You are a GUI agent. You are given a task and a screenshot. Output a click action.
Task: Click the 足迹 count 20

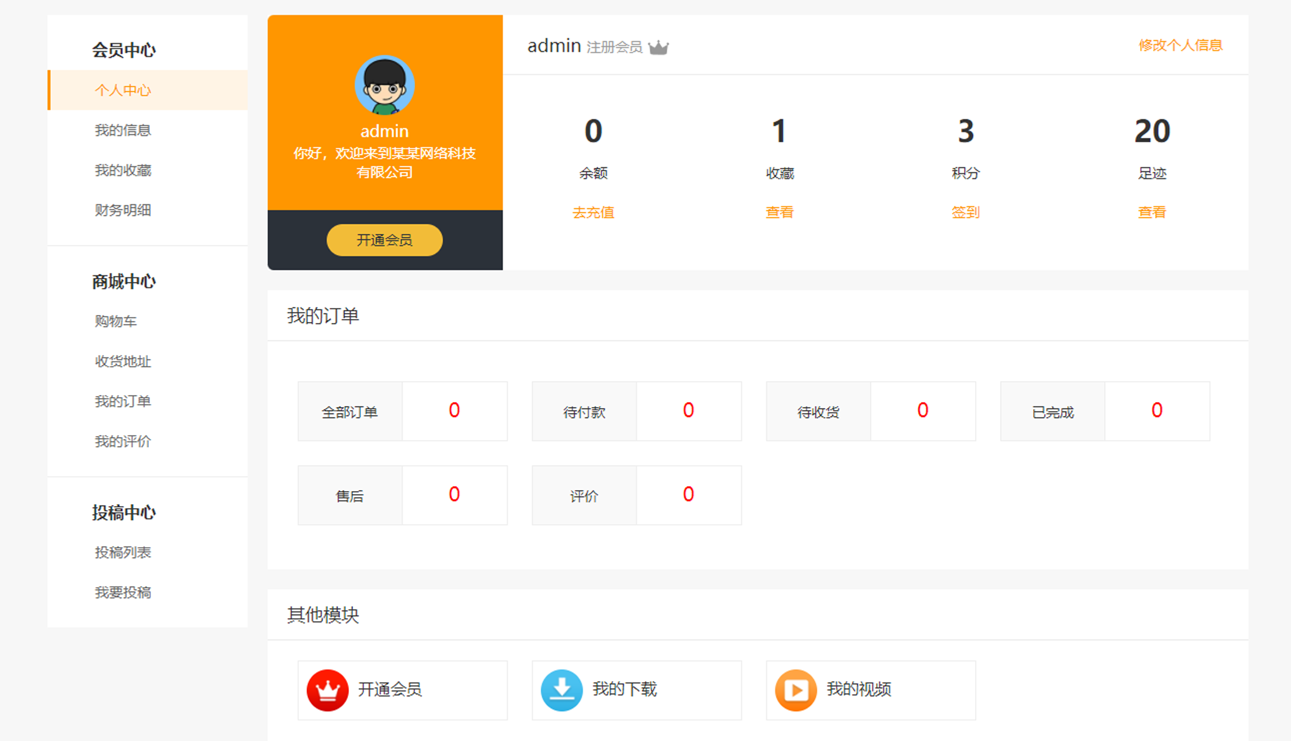1152,131
